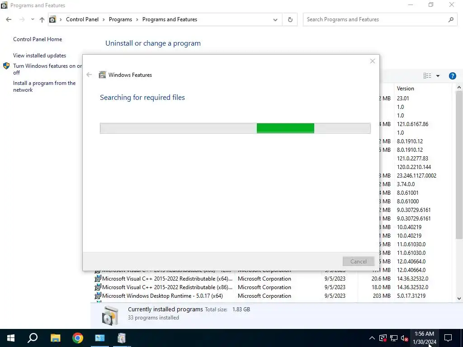463x347 pixels.
Task: Click the muted volume tray icon
Action: tap(405, 338)
